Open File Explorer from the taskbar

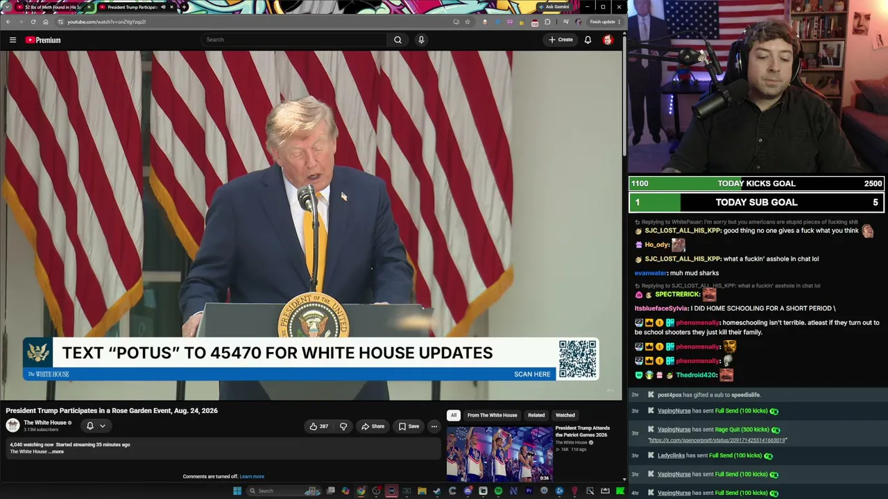422,491
